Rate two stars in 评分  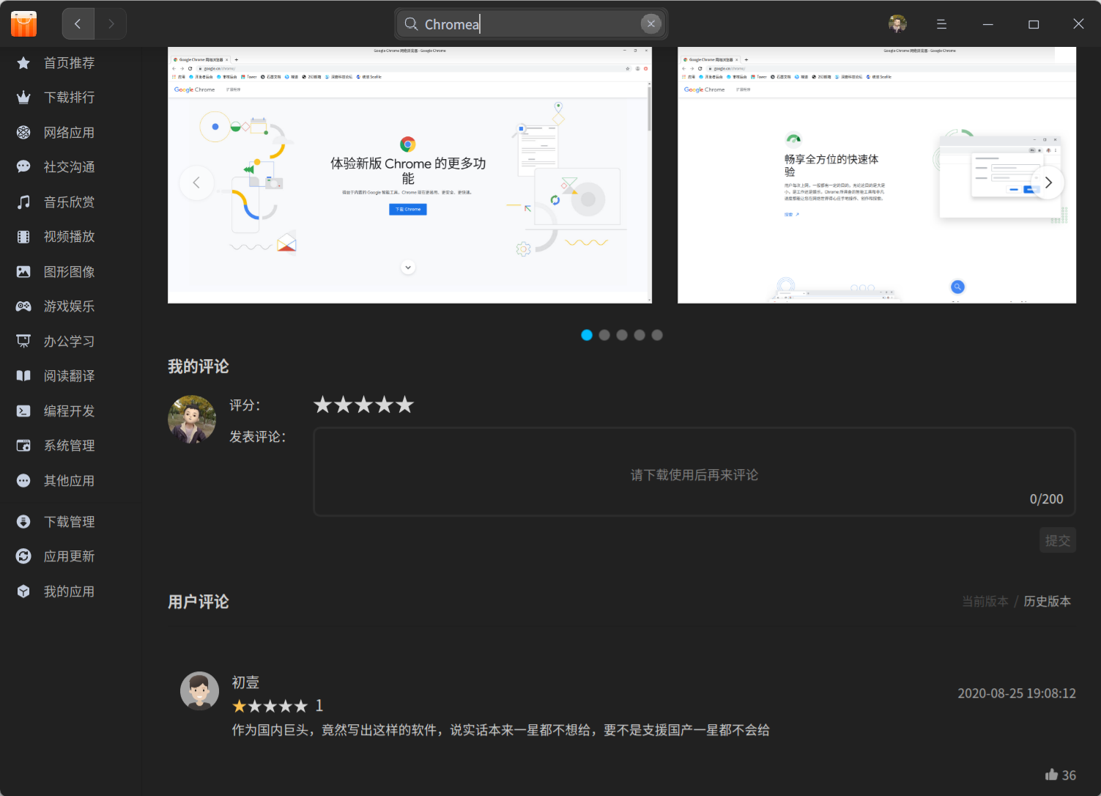344,405
